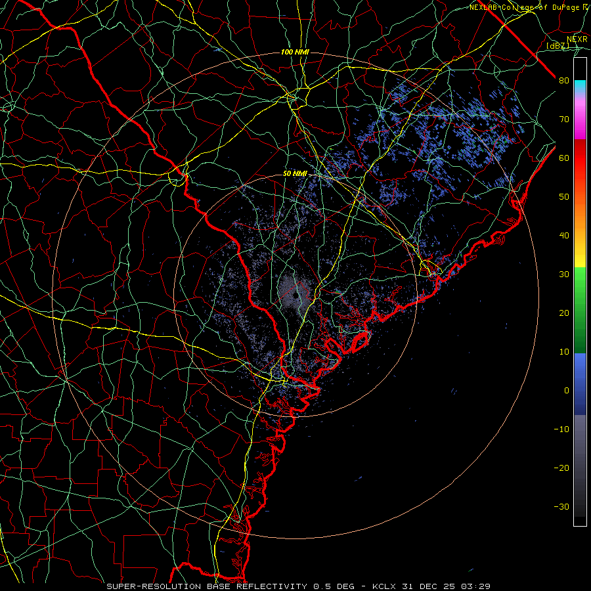Click the positive 10 value on dBZ scale

pyautogui.click(x=564, y=352)
